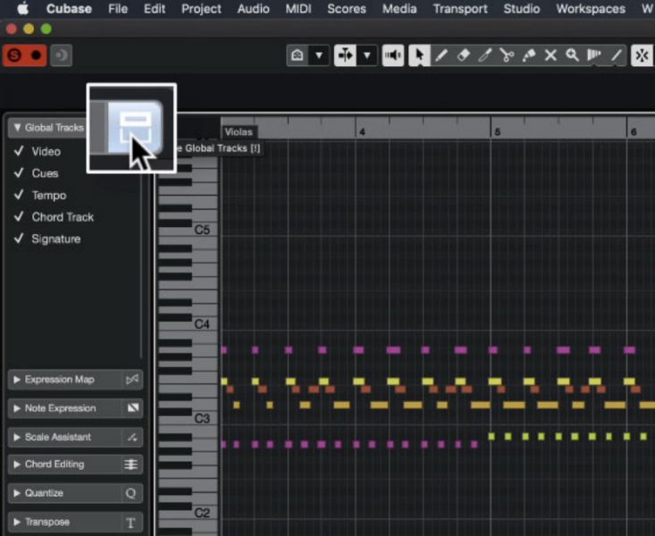
Task: Click the Quantize Q icon
Action: tap(130, 493)
